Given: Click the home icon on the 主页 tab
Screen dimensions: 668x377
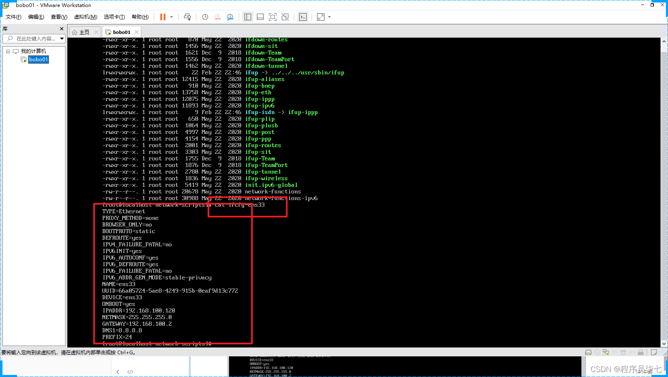Looking at the screenshot, I should pos(75,32).
